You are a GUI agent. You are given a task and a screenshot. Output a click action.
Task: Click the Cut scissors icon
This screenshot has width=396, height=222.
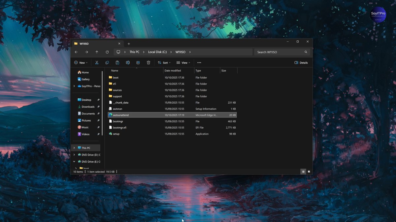[x=97, y=62]
